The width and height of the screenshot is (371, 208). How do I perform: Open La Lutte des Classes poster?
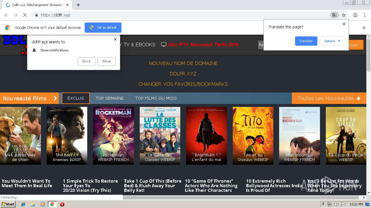click(160, 136)
